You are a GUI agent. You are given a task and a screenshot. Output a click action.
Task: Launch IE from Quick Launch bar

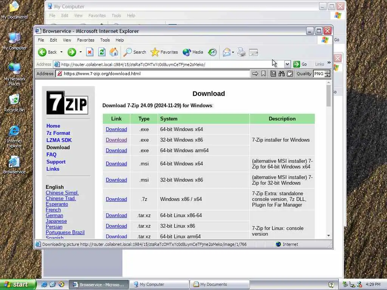(x=44, y=284)
